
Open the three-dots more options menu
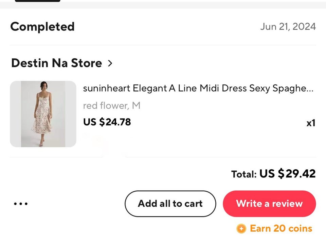[x=21, y=204]
